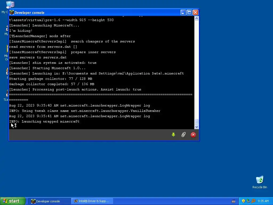
Task: Click the "9:35:41 AM" LogWrapper log line
Action: pos(79,116)
